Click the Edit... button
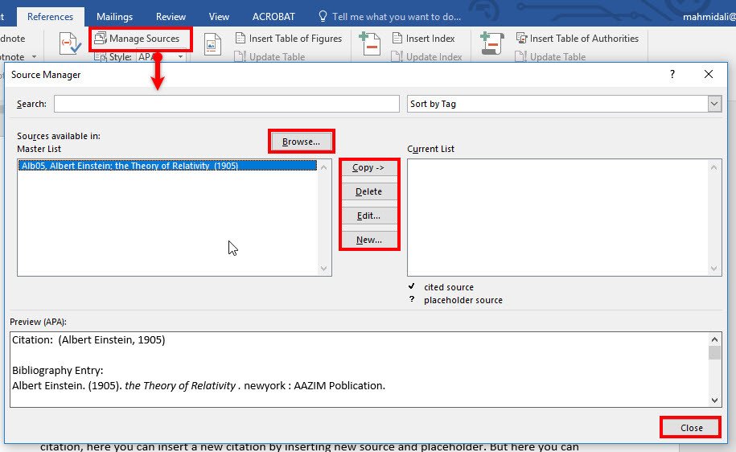This screenshot has height=452, width=736. point(368,216)
